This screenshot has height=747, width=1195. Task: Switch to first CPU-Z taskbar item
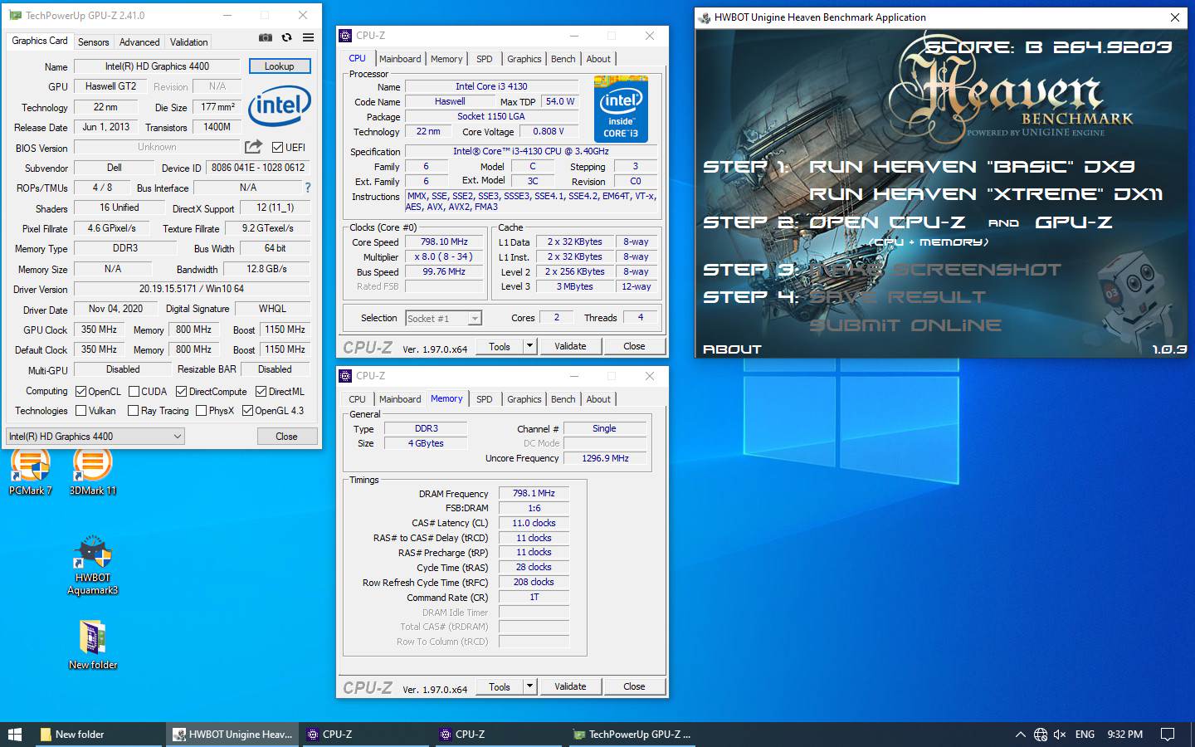365,735
